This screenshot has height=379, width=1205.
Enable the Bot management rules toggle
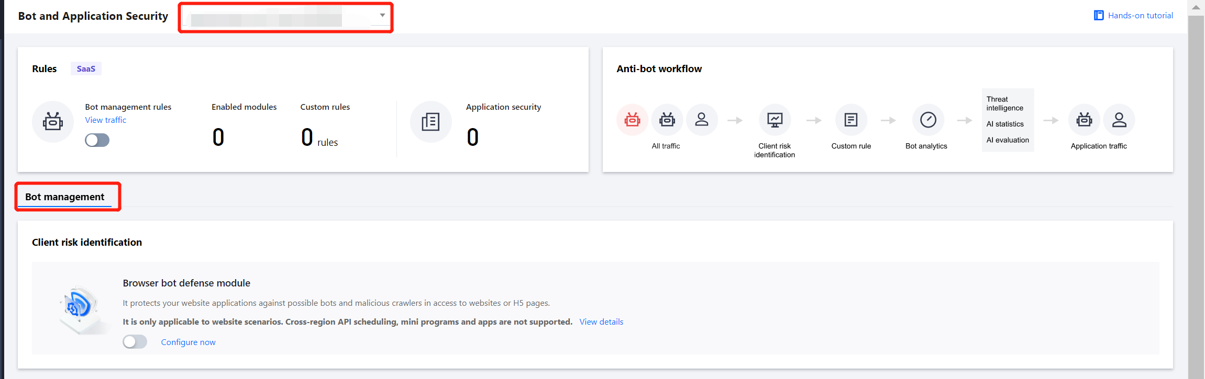97,140
